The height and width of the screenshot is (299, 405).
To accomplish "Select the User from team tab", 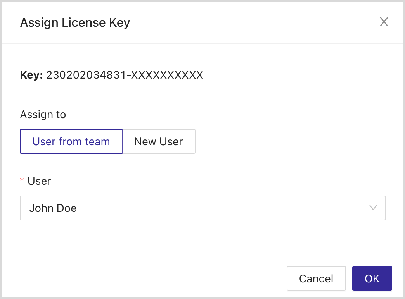I will pos(71,141).
